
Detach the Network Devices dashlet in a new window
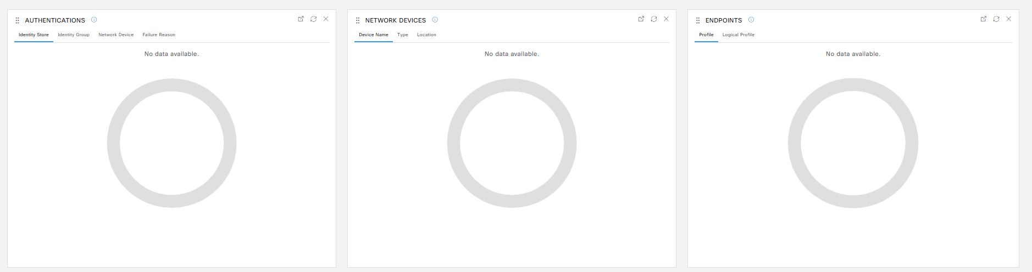[x=641, y=19]
